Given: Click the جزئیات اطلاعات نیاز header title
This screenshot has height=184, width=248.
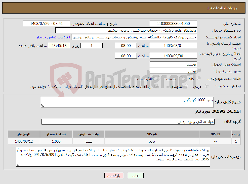Looking at the screenshot, I should pyautogui.click(x=222, y=8).
